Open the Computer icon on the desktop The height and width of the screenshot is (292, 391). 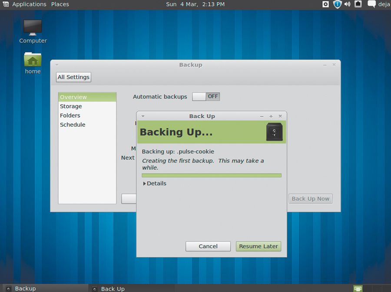click(x=32, y=27)
